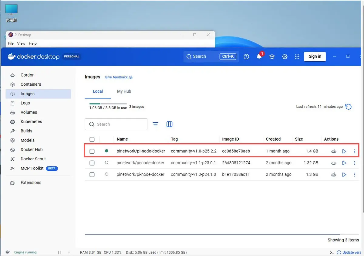Maximize the Pi Desktop window
364x256 pixels.
(x=195, y=35)
